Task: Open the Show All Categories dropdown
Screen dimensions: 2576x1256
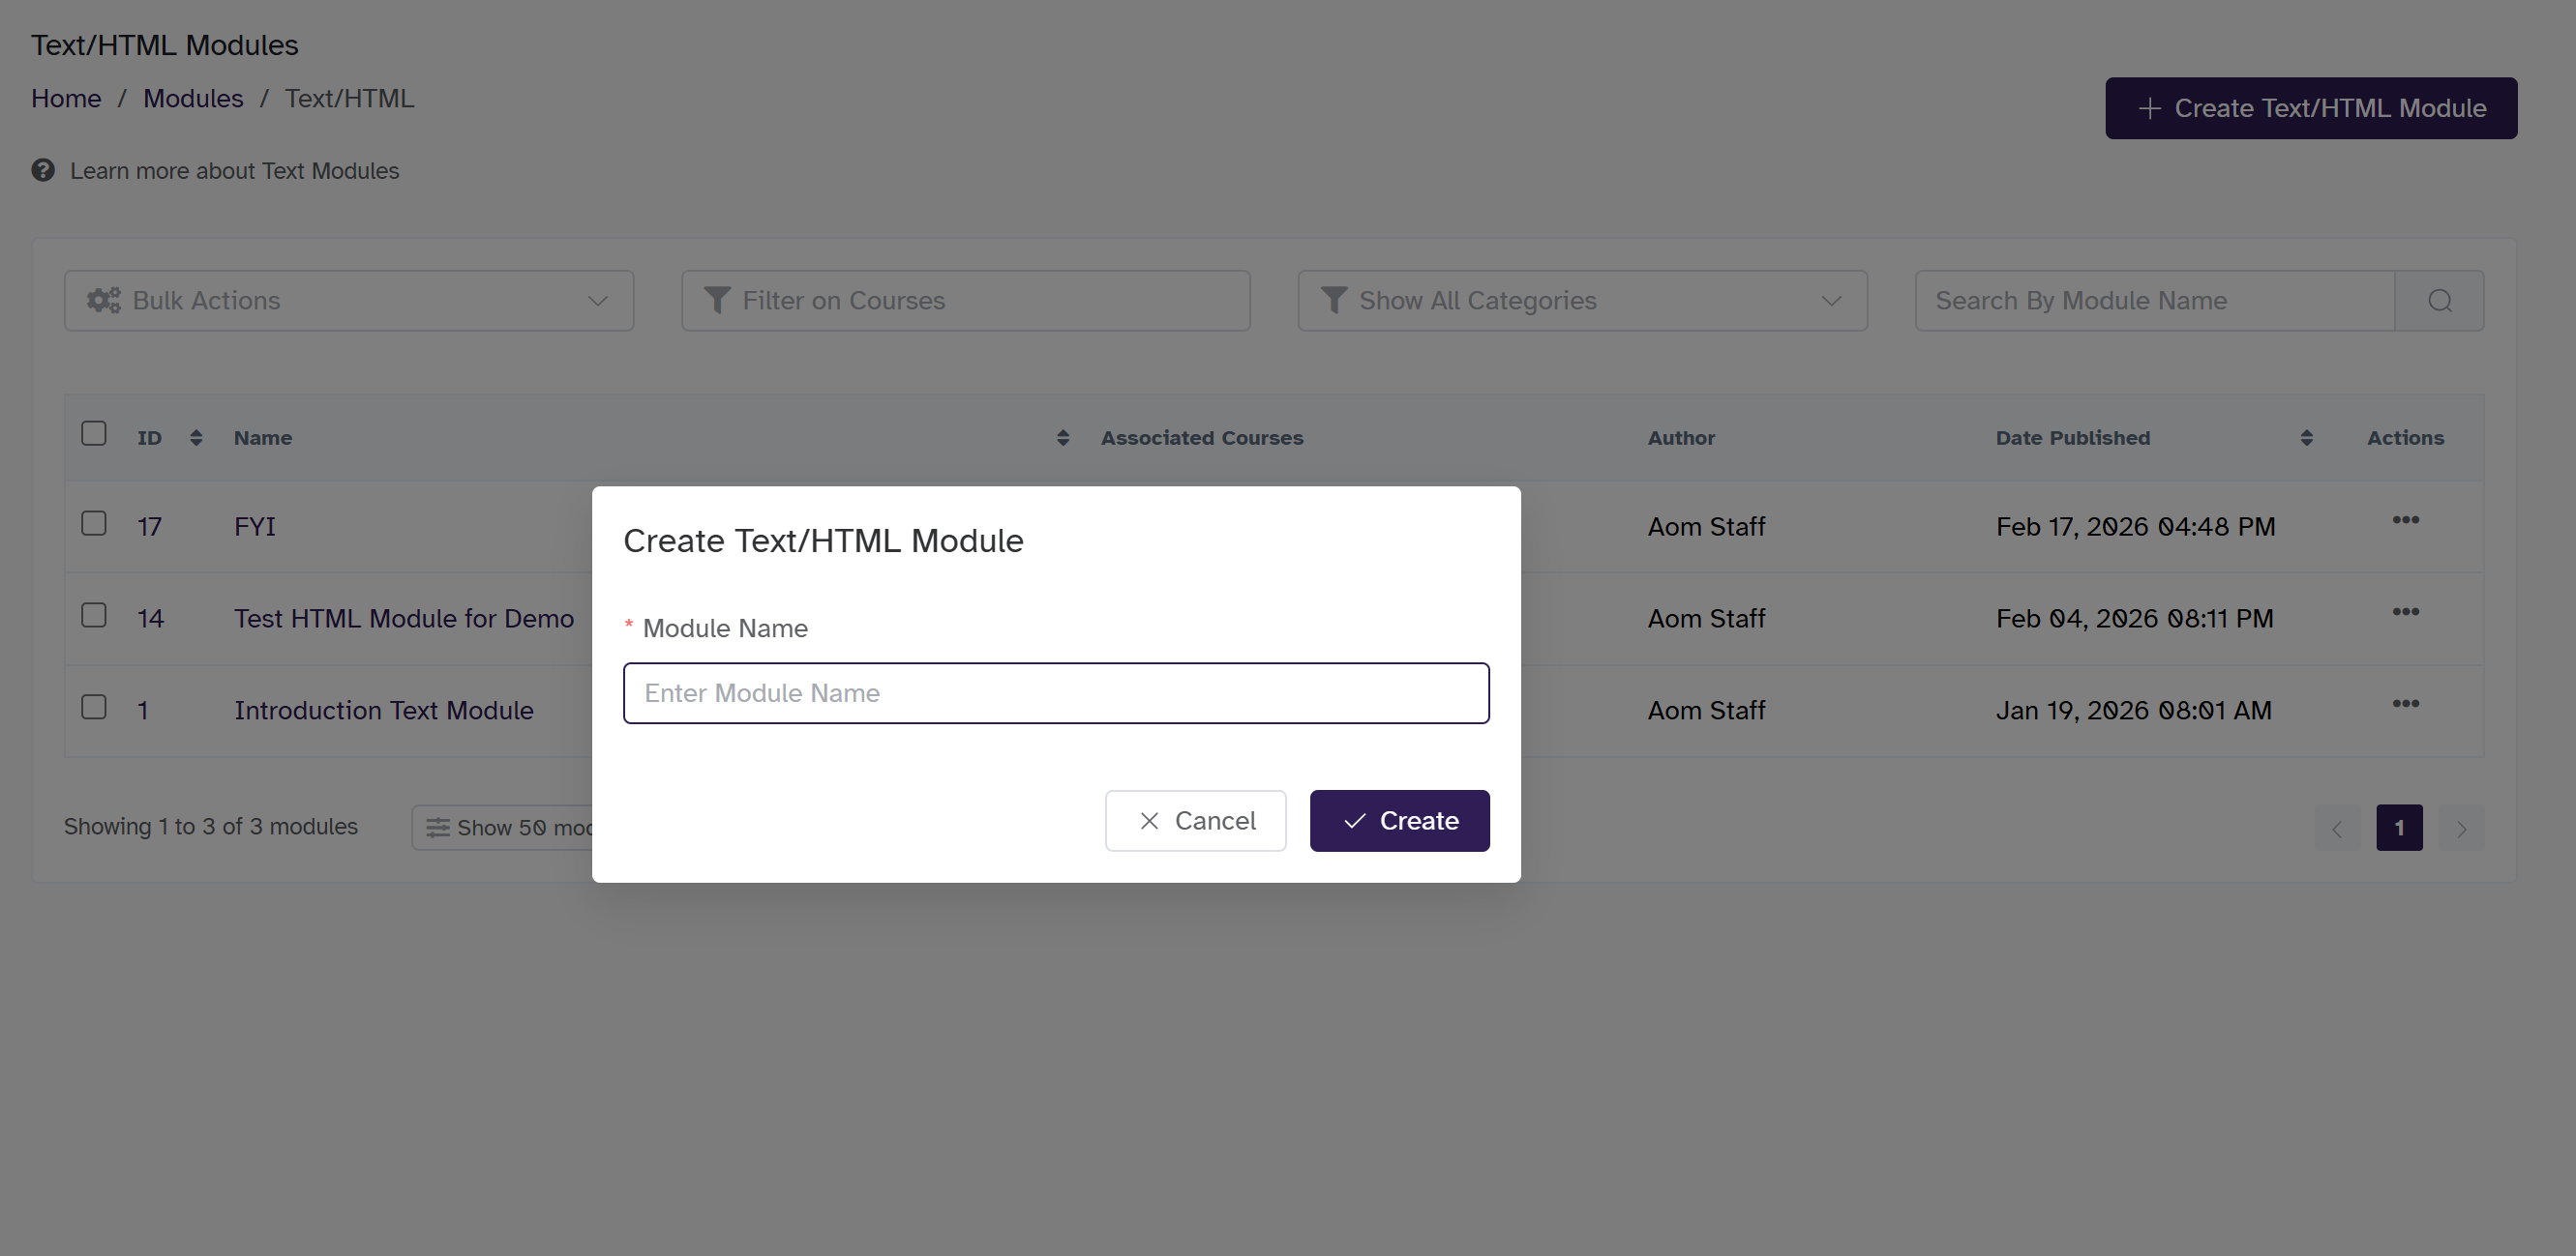Action: [1582, 301]
